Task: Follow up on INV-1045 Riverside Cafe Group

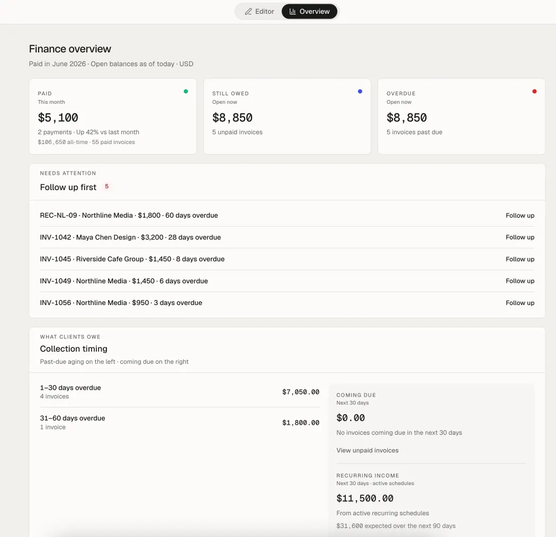Action: click(520, 259)
